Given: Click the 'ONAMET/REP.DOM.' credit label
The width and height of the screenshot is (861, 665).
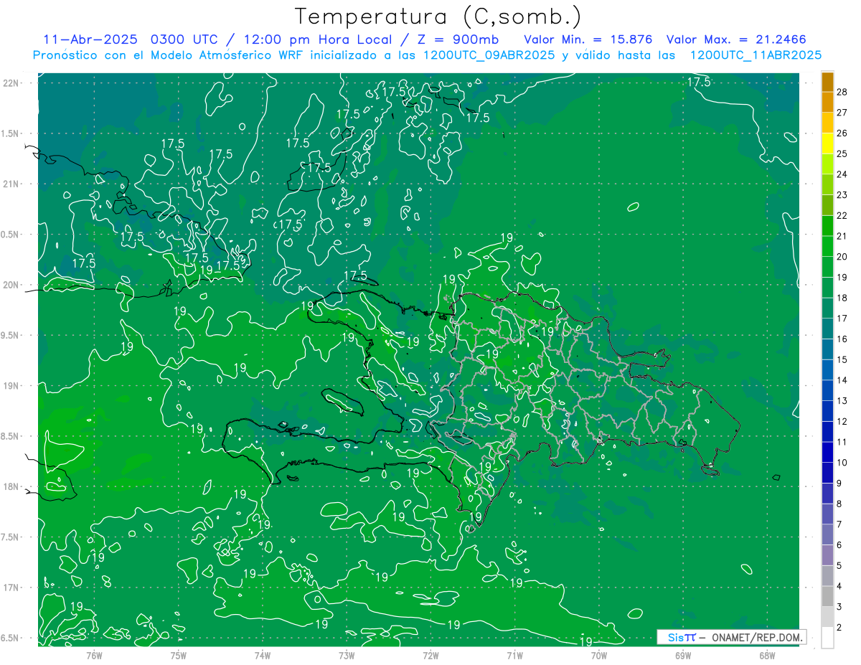Looking at the screenshot, I should pyautogui.click(x=756, y=637).
